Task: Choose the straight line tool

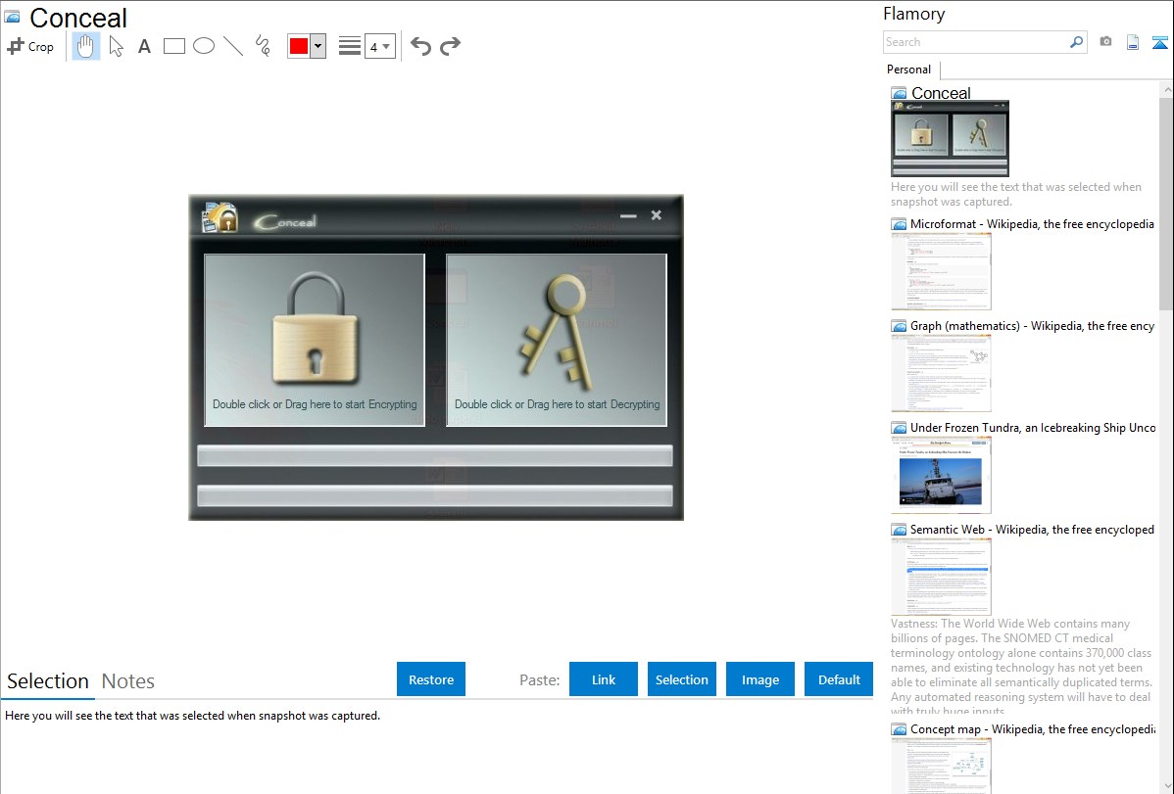Action: tap(233, 46)
